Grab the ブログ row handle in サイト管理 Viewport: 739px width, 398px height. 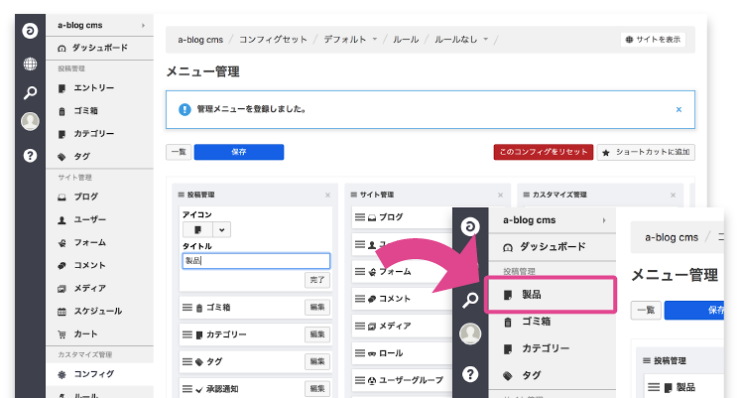click(x=360, y=217)
